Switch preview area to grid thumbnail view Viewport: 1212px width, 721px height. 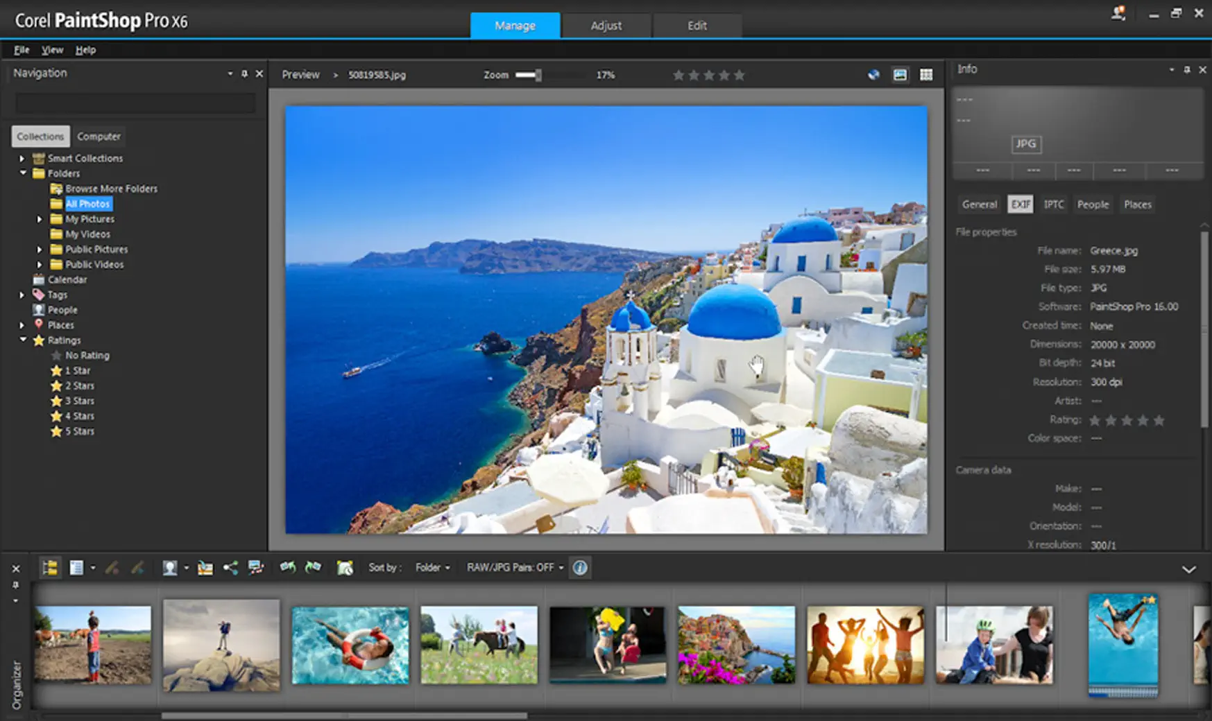point(926,74)
